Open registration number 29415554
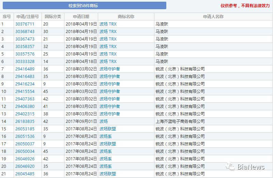273x178 pixels. (x=25, y=91)
